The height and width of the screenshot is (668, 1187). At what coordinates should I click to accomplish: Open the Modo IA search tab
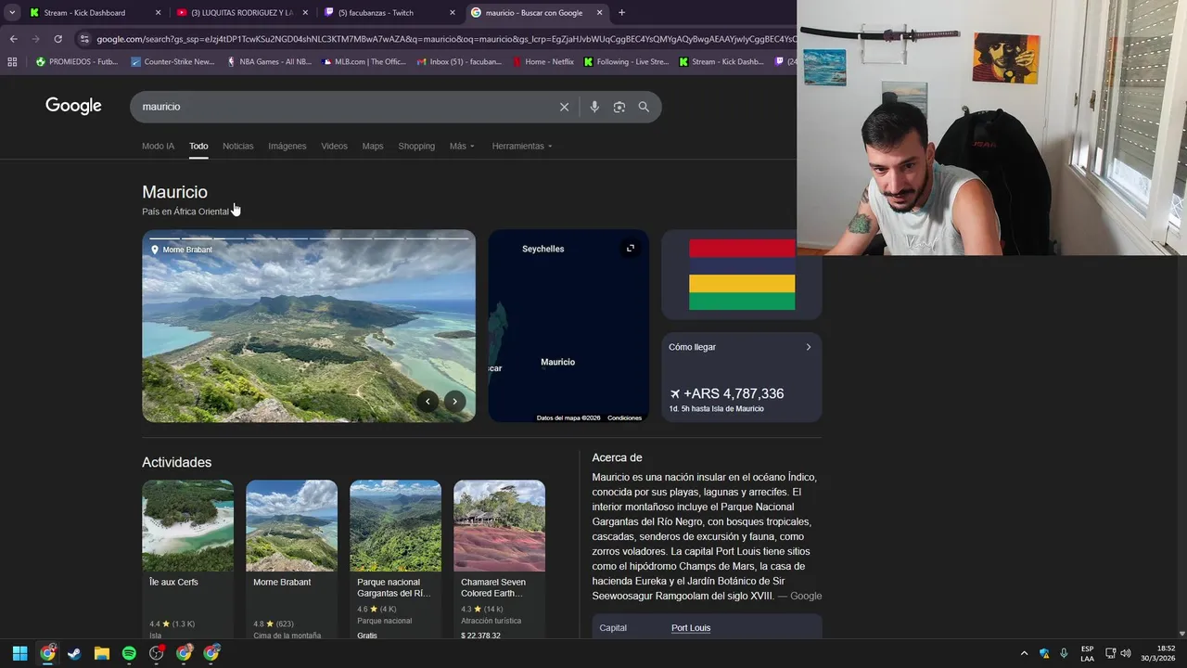click(158, 146)
